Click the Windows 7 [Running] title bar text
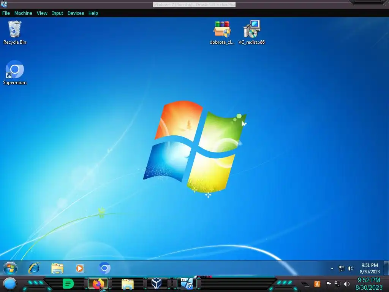This screenshot has width=389, height=292. 194,5
